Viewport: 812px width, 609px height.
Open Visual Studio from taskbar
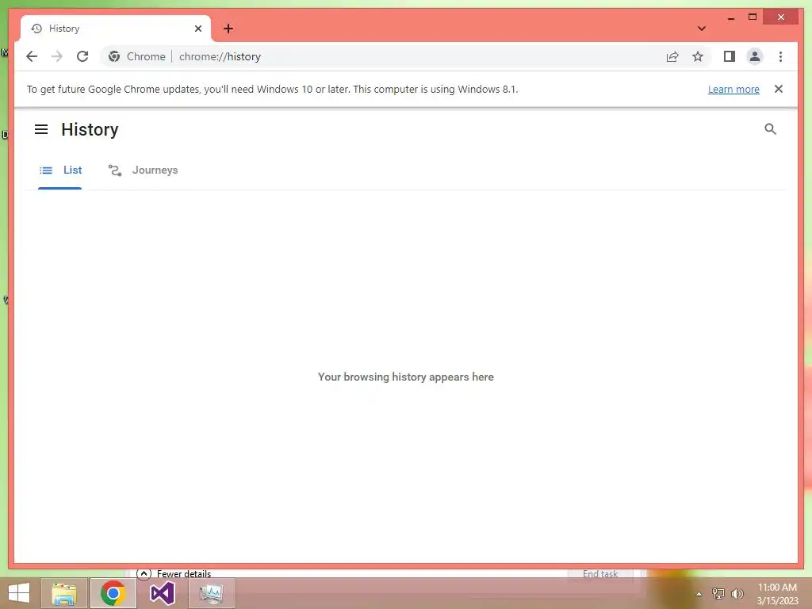(x=162, y=593)
